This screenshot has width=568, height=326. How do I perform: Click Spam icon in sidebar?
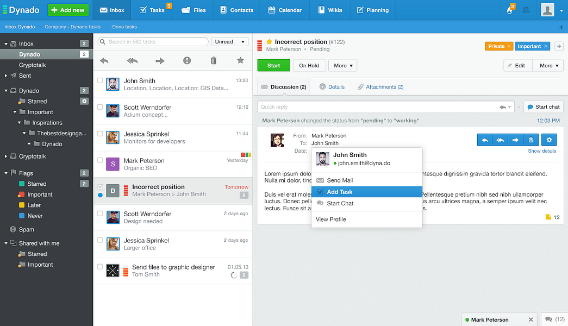coord(13,229)
